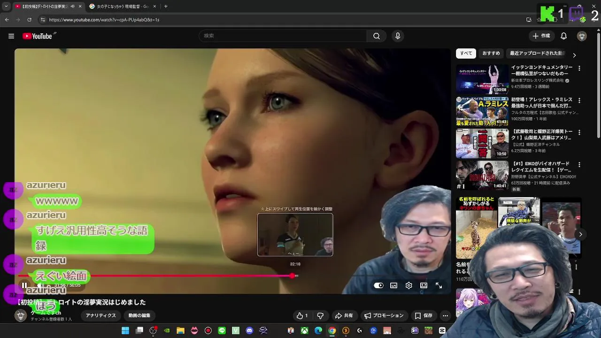Open options for アレックス・ラミレス video
Image resolution: width=601 pixels, height=338 pixels.
(x=579, y=100)
